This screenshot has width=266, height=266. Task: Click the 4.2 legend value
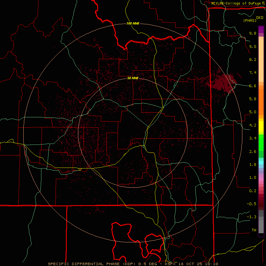[253, 125]
